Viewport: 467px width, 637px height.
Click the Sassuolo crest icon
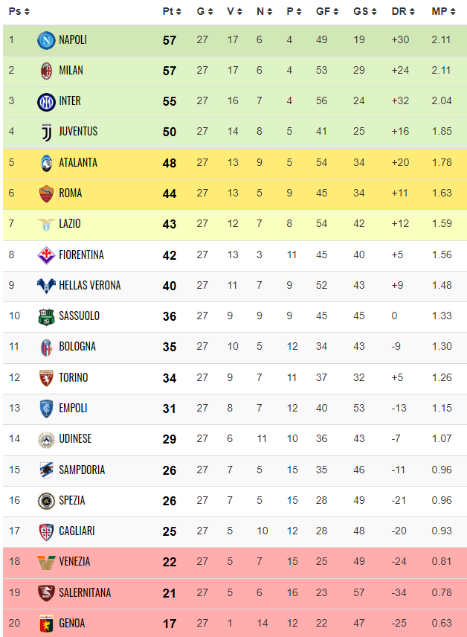pos(46,316)
